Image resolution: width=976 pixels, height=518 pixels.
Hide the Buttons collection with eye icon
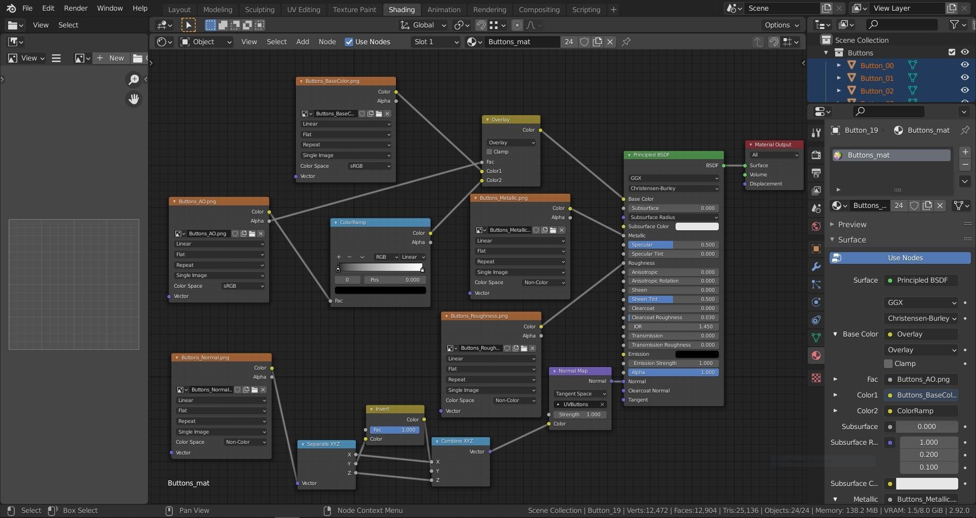(x=964, y=52)
